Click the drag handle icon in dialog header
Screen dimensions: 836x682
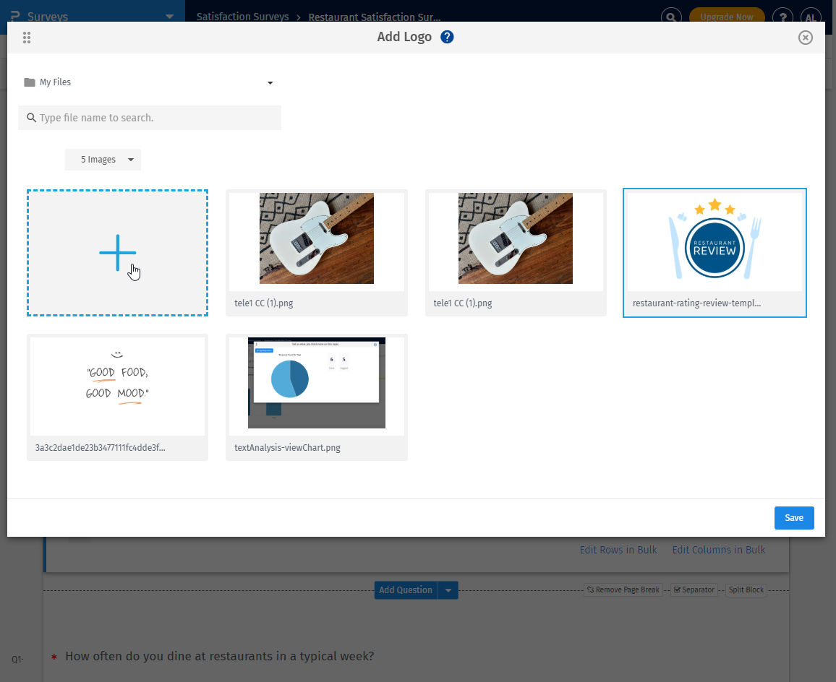[27, 37]
